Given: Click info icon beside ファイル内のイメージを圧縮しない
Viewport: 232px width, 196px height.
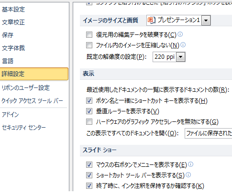Looking at the screenshot, I should click(183, 45).
